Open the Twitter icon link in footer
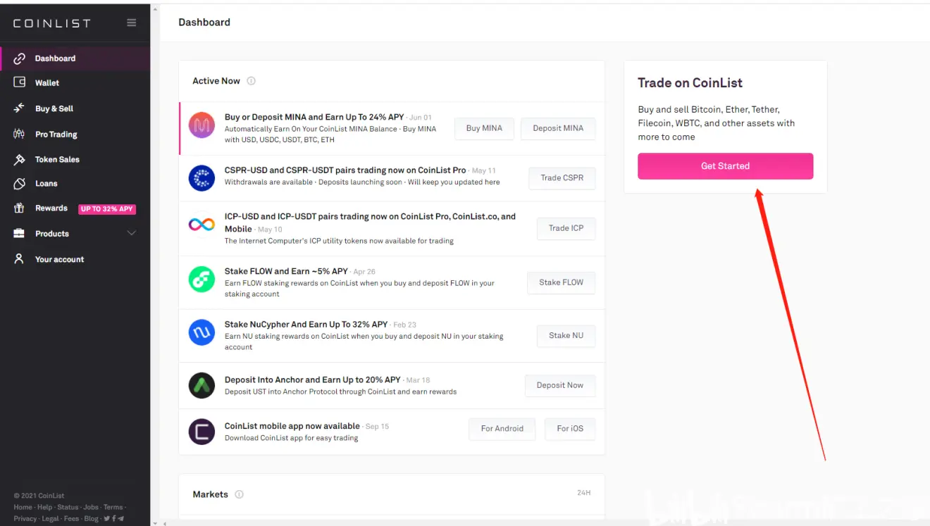 107,518
